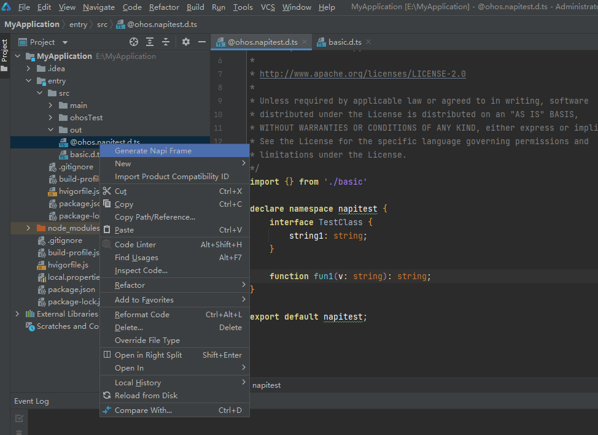Click the Collapse All icon in Project panel

coord(166,42)
